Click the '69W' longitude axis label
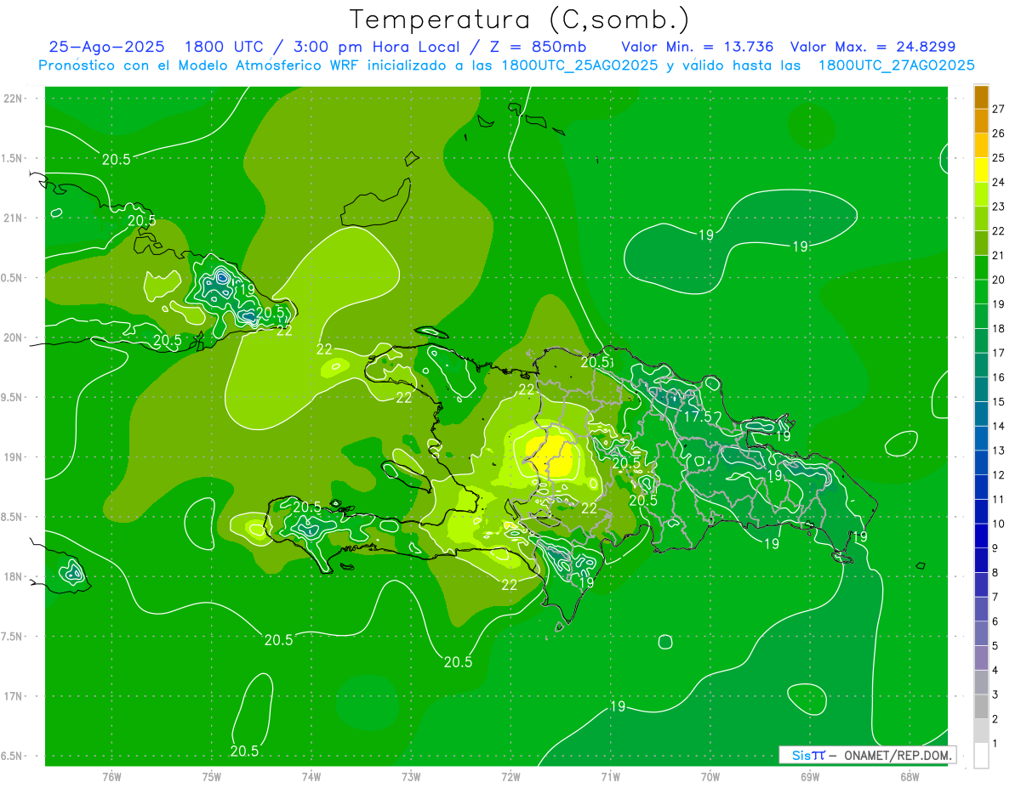The width and height of the screenshot is (1021, 788). 810,776
